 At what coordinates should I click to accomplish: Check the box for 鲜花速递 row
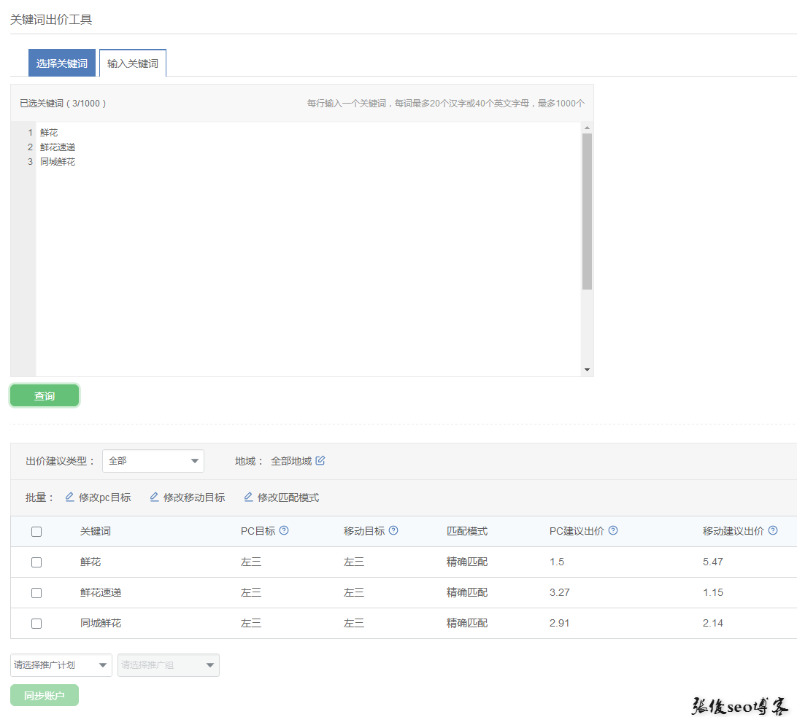tap(36, 592)
